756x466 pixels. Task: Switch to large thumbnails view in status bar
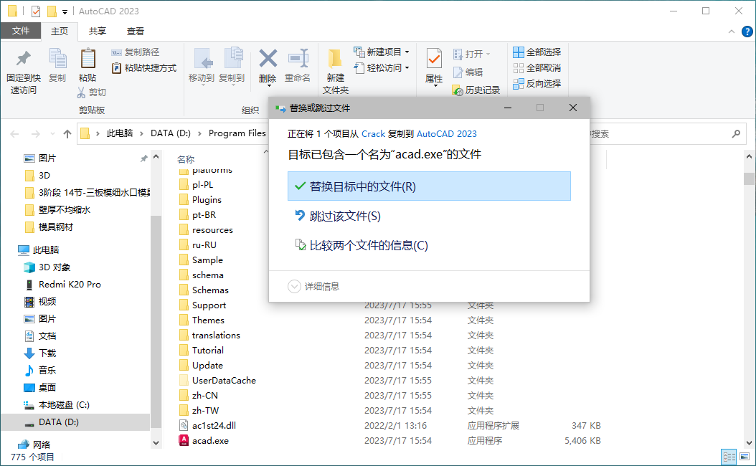[745, 457]
